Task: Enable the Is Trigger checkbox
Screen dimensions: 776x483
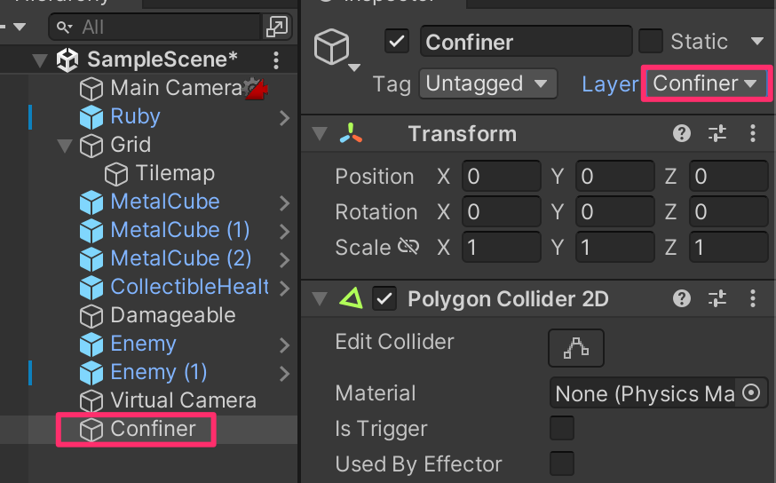Action: click(562, 429)
